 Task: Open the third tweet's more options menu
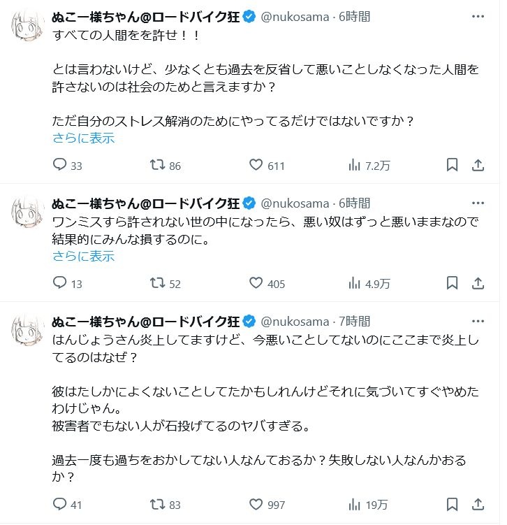(478, 322)
